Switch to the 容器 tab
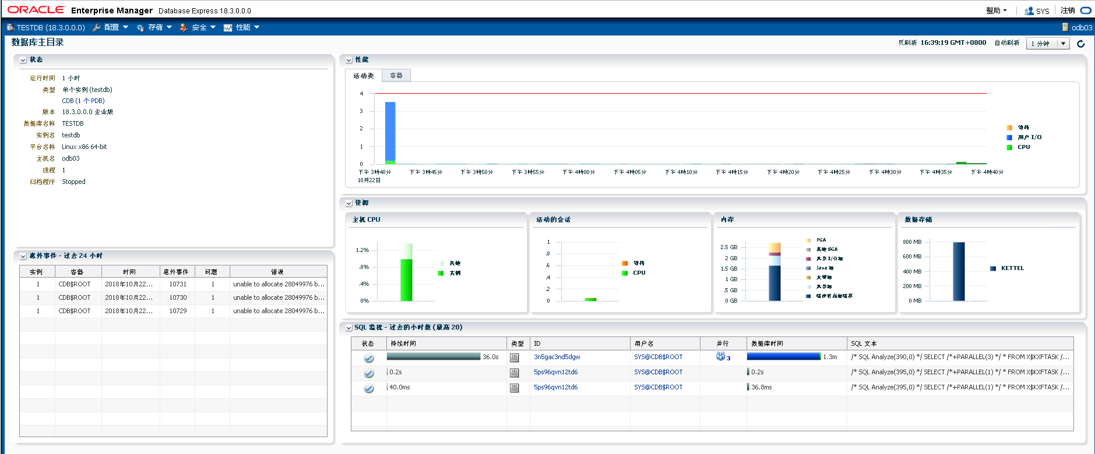Image resolution: width=1095 pixels, height=454 pixels. pos(396,75)
